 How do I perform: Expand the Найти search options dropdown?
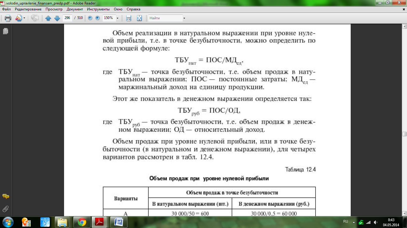[x=184, y=18]
